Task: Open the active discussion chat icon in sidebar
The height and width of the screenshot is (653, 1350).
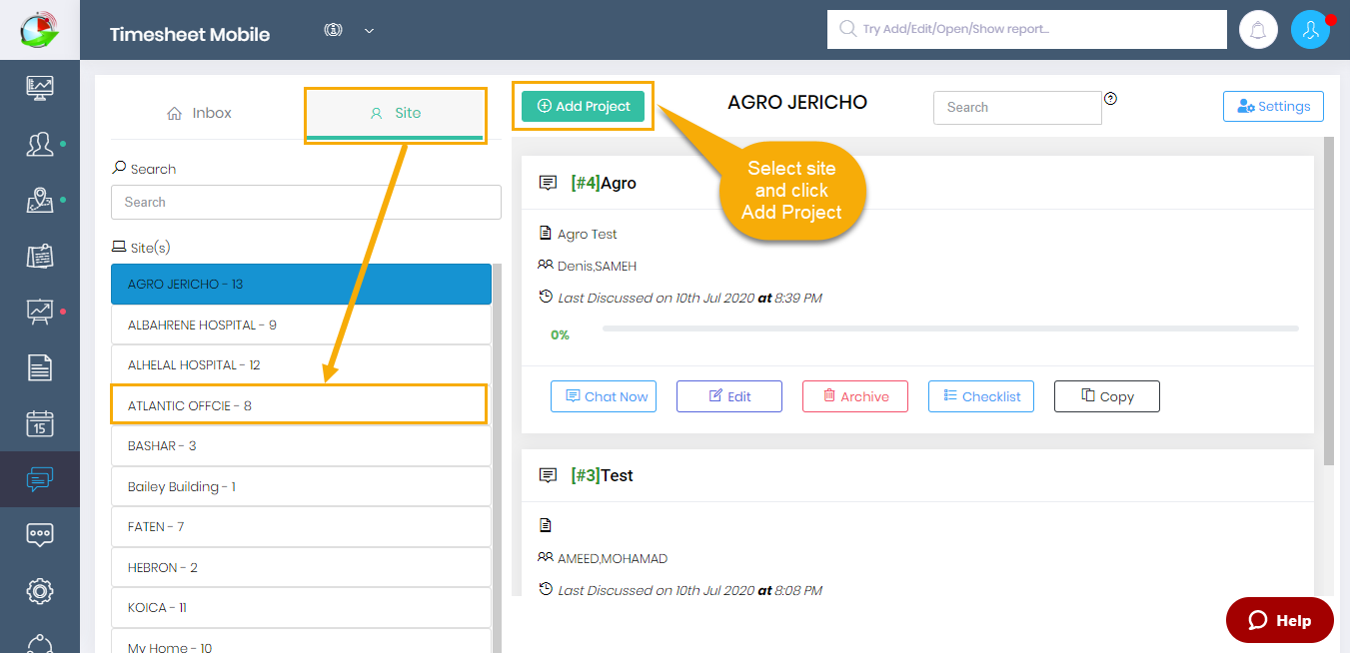Action: [x=40, y=479]
